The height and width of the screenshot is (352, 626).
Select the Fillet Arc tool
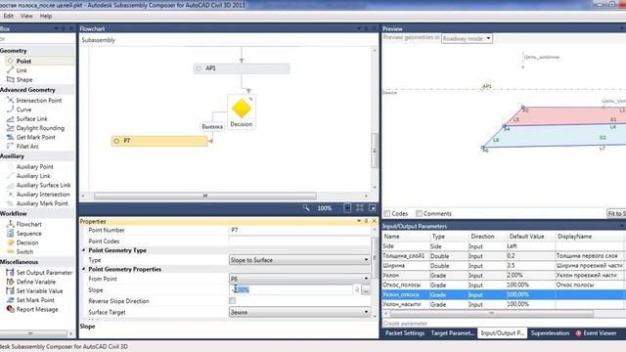pos(27,146)
